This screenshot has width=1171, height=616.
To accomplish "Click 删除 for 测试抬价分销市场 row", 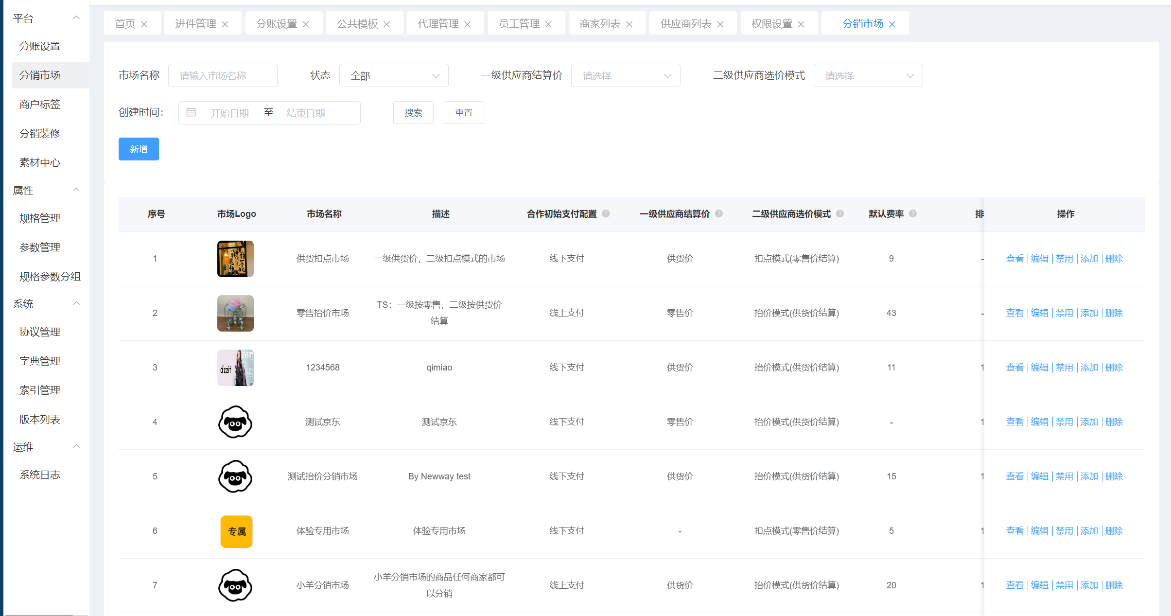I will tap(1114, 476).
